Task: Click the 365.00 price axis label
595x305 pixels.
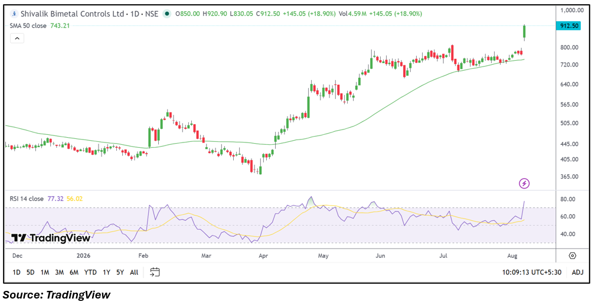Action: pyautogui.click(x=570, y=177)
